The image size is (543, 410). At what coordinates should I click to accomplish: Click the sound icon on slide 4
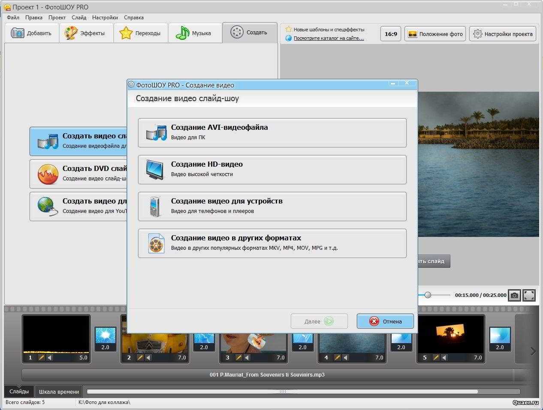(346, 357)
